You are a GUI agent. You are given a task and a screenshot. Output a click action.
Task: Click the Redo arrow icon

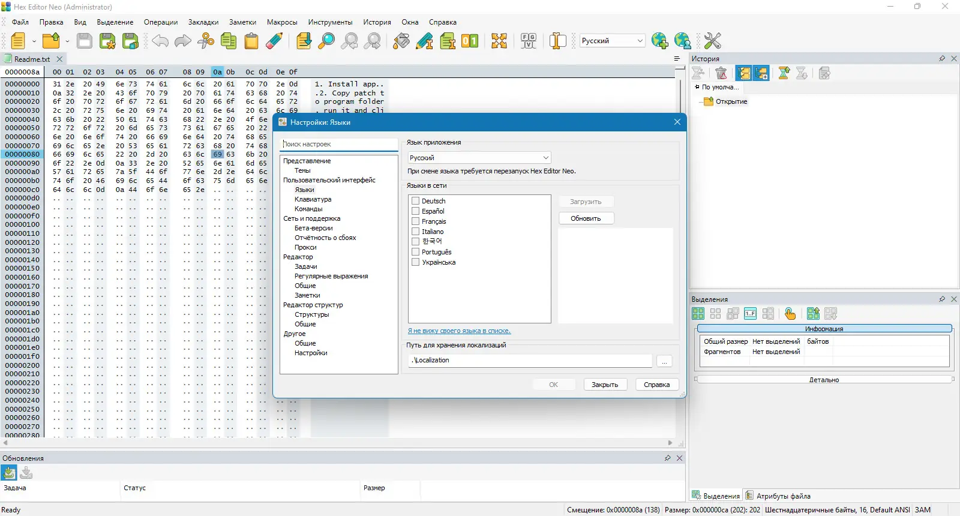[x=183, y=41]
